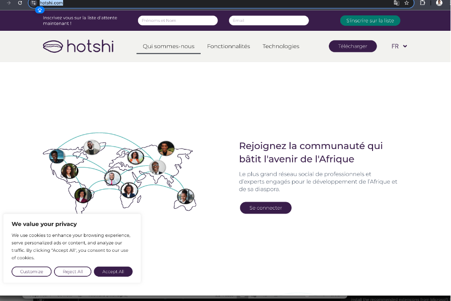451x301 pixels.
Task: Bookmark the page via the star icon
Action: pyautogui.click(x=407, y=3)
